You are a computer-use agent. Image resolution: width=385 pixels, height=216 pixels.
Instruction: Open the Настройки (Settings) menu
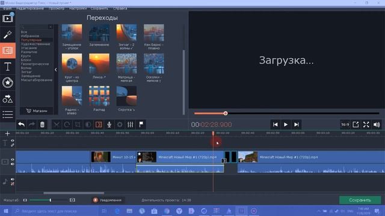[78, 8]
